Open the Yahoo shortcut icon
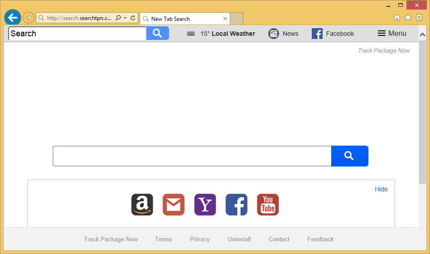430x254 pixels. pos(205,205)
